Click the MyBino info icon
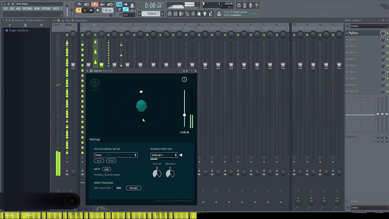389x219 pixels. point(184,79)
